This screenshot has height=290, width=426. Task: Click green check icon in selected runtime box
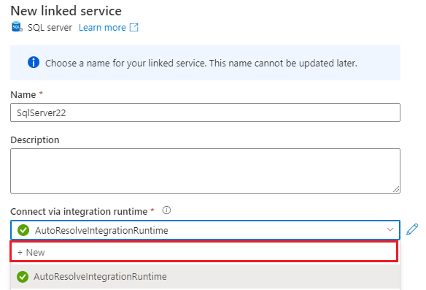[23, 230]
